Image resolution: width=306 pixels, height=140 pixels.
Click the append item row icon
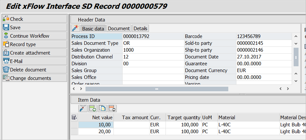92,108
